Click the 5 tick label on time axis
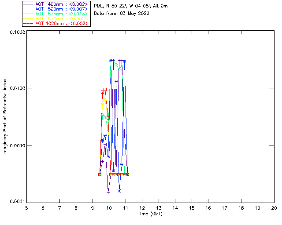This screenshot has height=225, width=282. pos(26,208)
